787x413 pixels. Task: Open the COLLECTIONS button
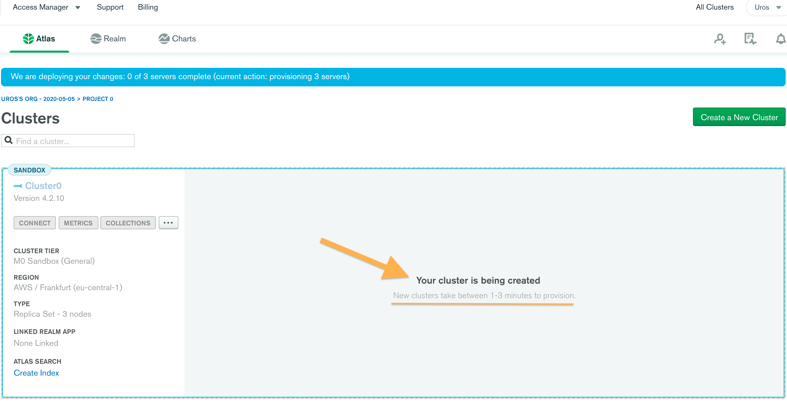128,223
